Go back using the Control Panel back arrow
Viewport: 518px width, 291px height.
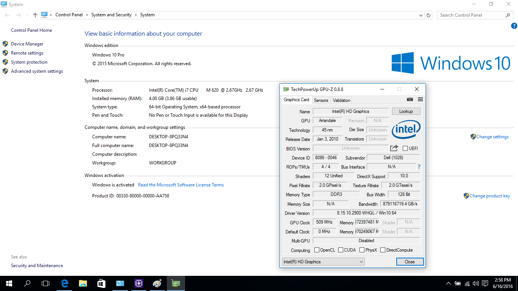(8, 15)
